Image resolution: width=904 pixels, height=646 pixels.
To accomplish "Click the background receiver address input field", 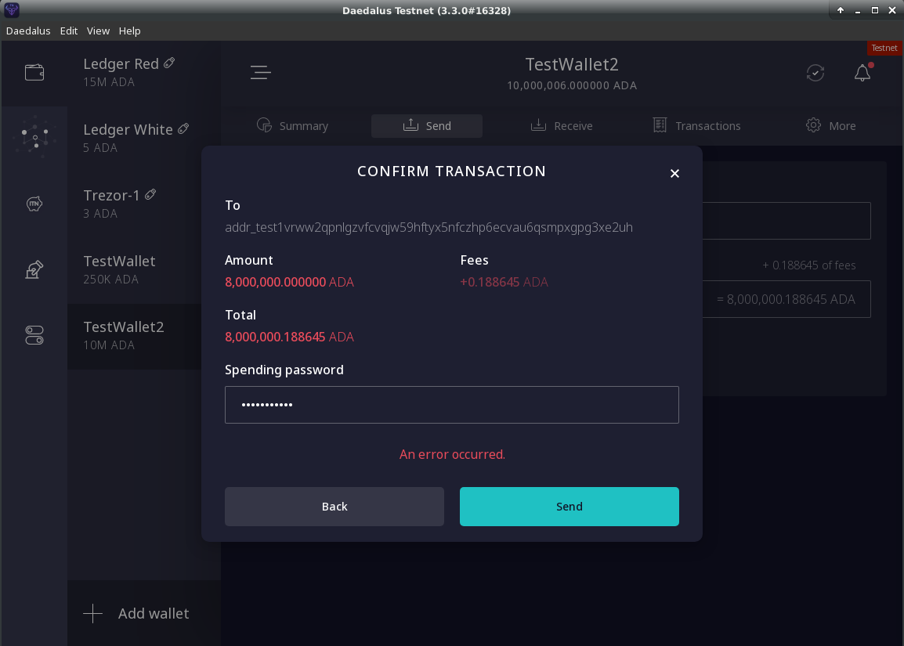I will click(786, 221).
